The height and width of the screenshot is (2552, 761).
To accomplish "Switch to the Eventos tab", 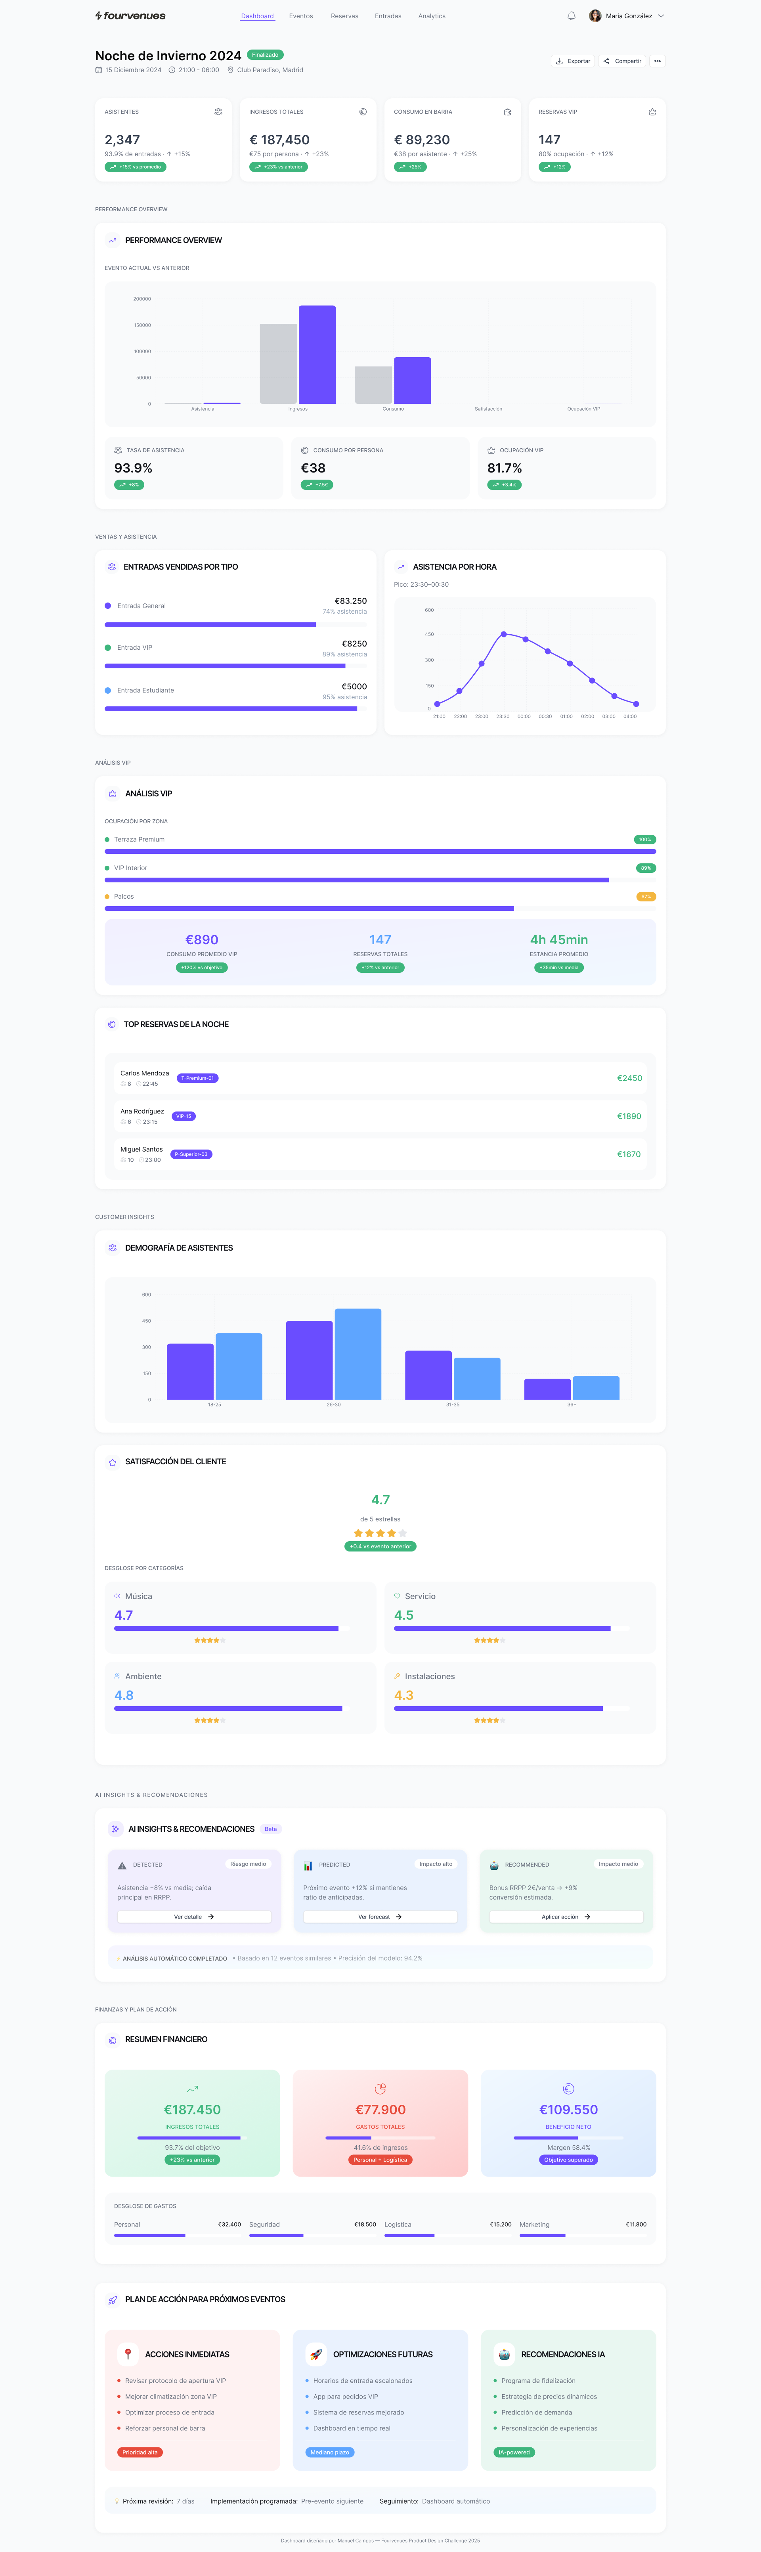I will pyautogui.click(x=300, y=16).
